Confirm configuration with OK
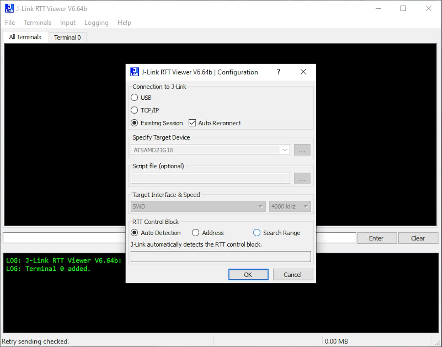This screenshot has height=347, width=442. pos(248,274)
